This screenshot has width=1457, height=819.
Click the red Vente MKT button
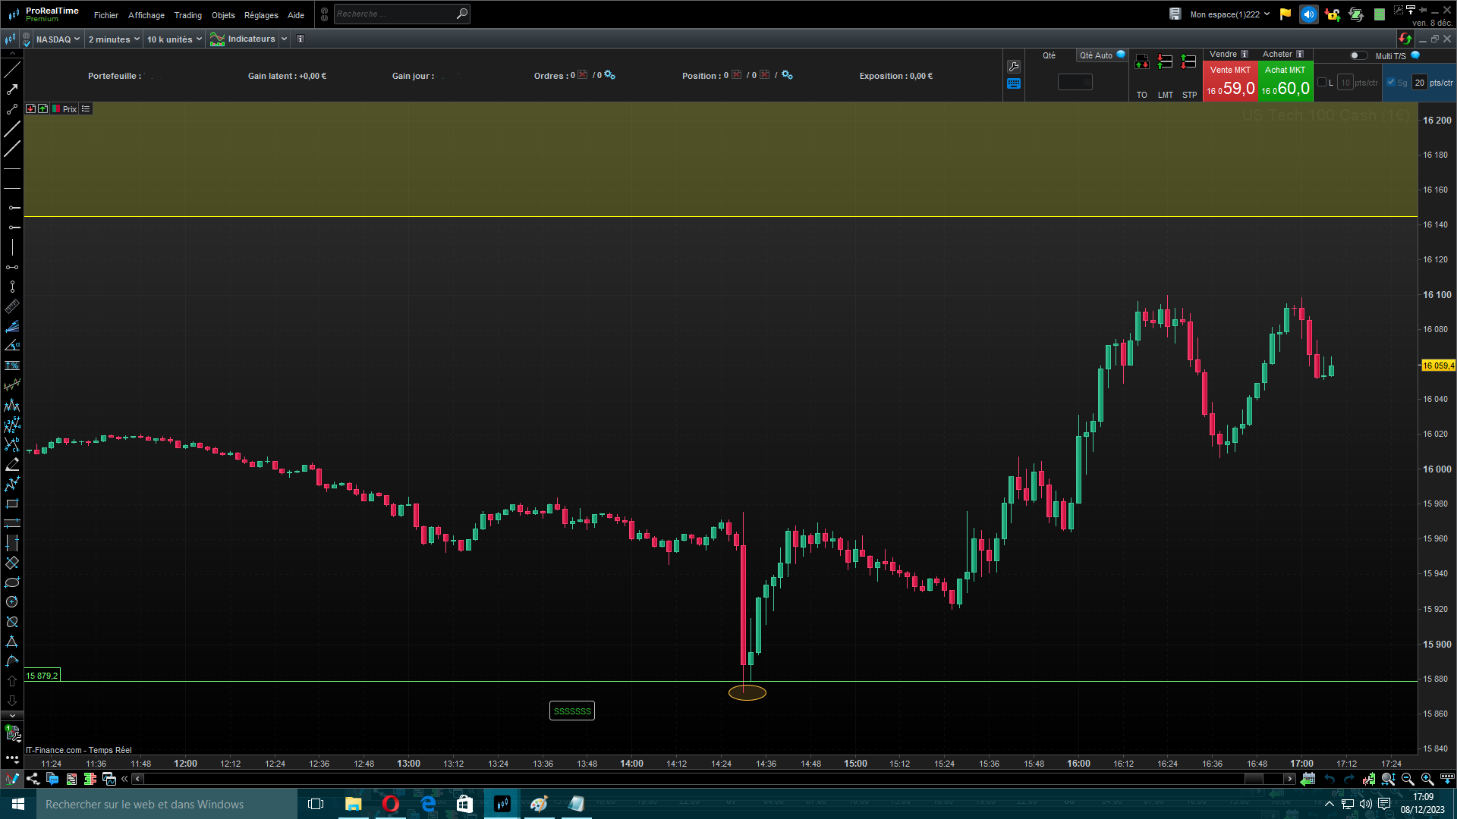click(x=1230, y=81)
